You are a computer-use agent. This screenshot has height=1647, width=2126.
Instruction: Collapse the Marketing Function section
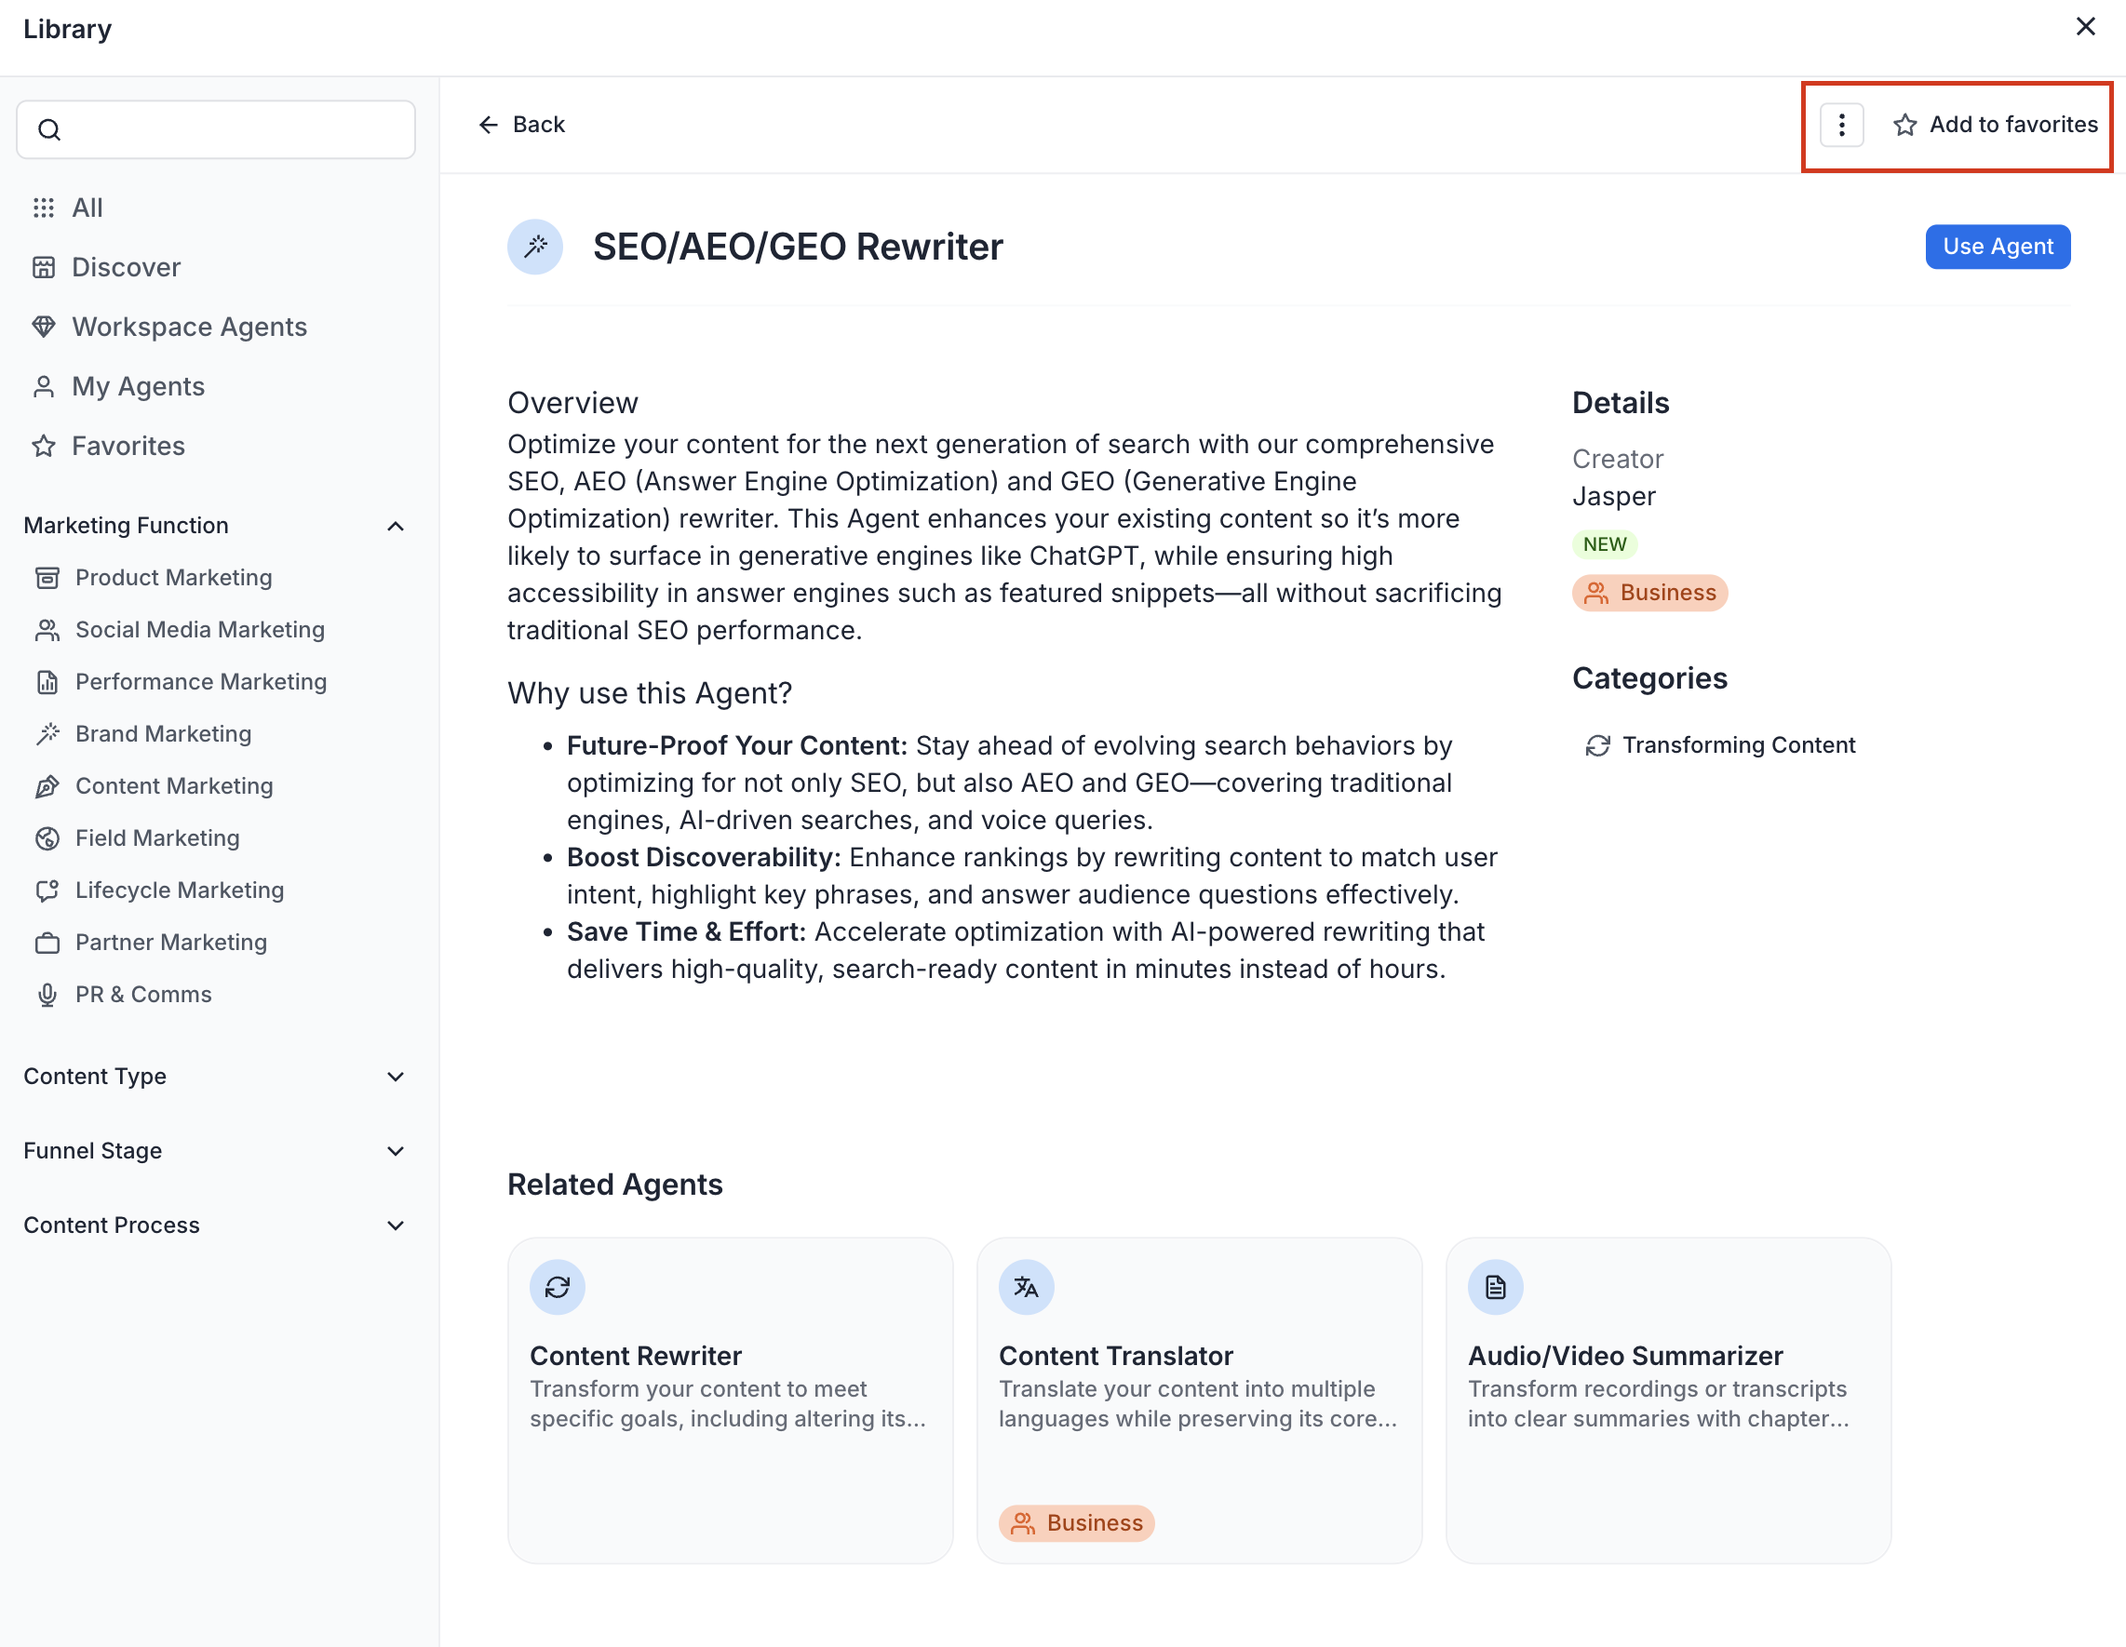pyautogui.click(x=396, y=527)
